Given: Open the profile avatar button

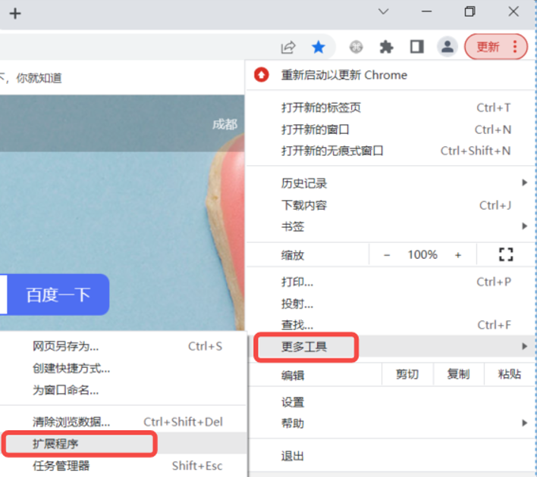Looking at the screenshot, I should (447, 46).
